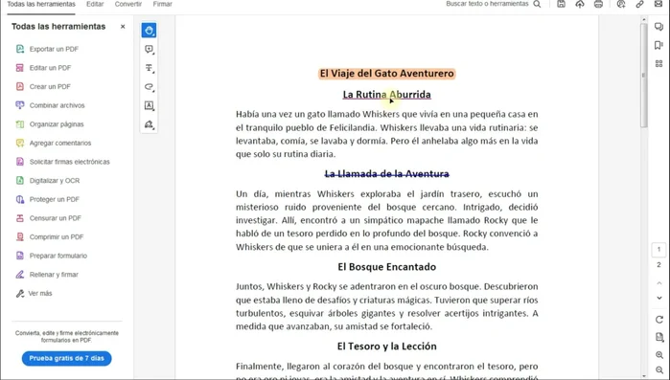The height and width of the screenshot is (380, 670).
Task: Open Preparar formulario tool
Action: (58, 256)
